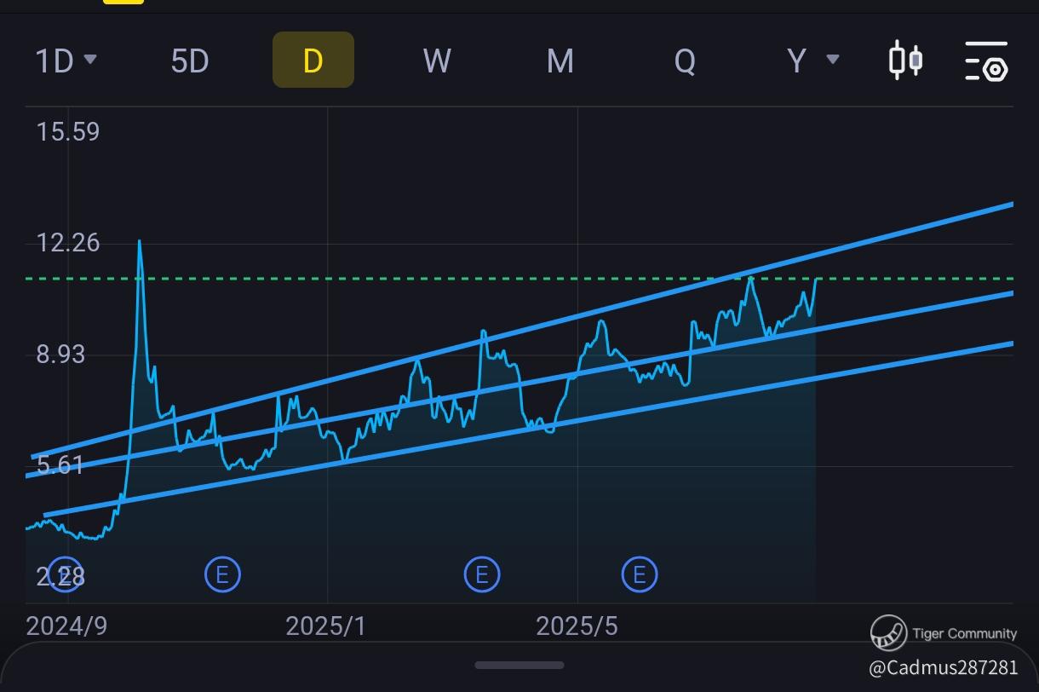Screen dimensions: 1039x692
Task: Tap the 15.59 price axis label
Action: (x=68, y=132)
